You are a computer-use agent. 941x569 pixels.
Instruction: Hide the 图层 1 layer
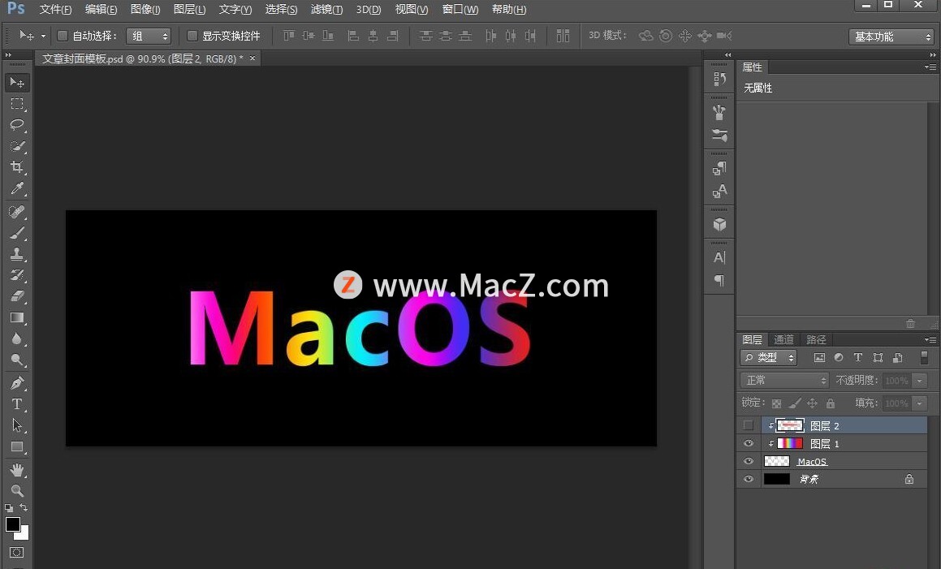pos(749,443)
